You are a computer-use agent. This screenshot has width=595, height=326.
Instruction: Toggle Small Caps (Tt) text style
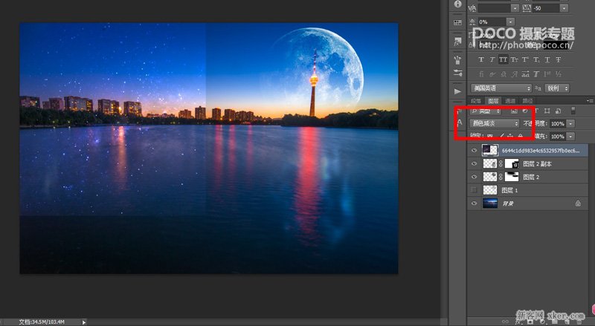coord(514,59)
